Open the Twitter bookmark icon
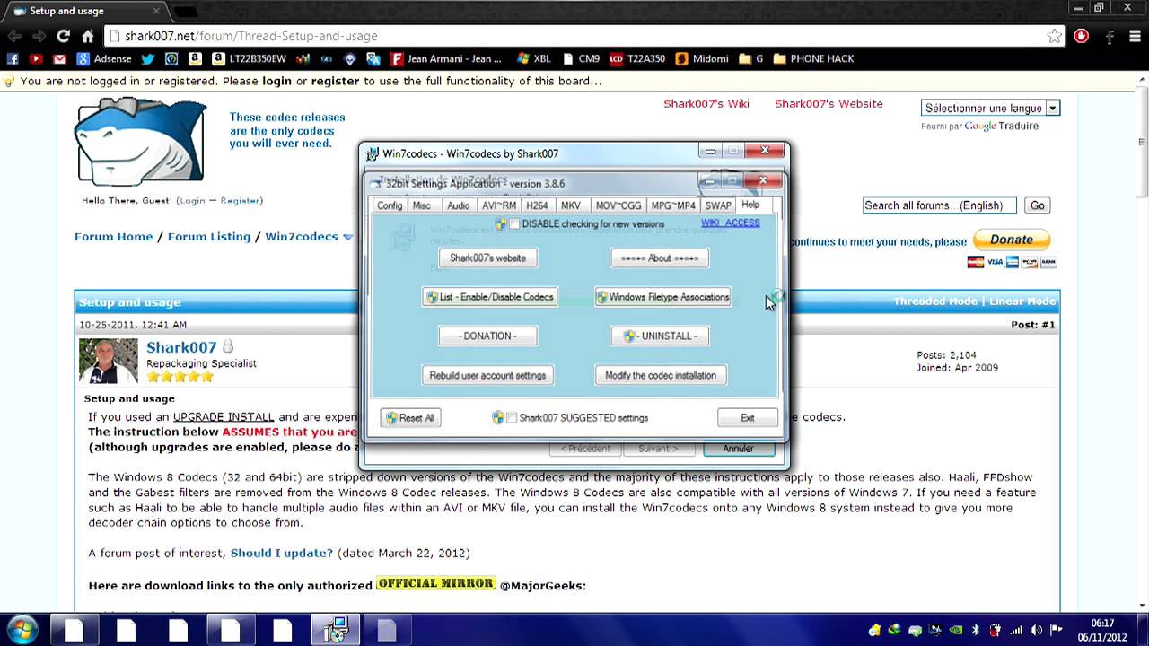Viewport: 1149px width, 646px height. [148, 58]
